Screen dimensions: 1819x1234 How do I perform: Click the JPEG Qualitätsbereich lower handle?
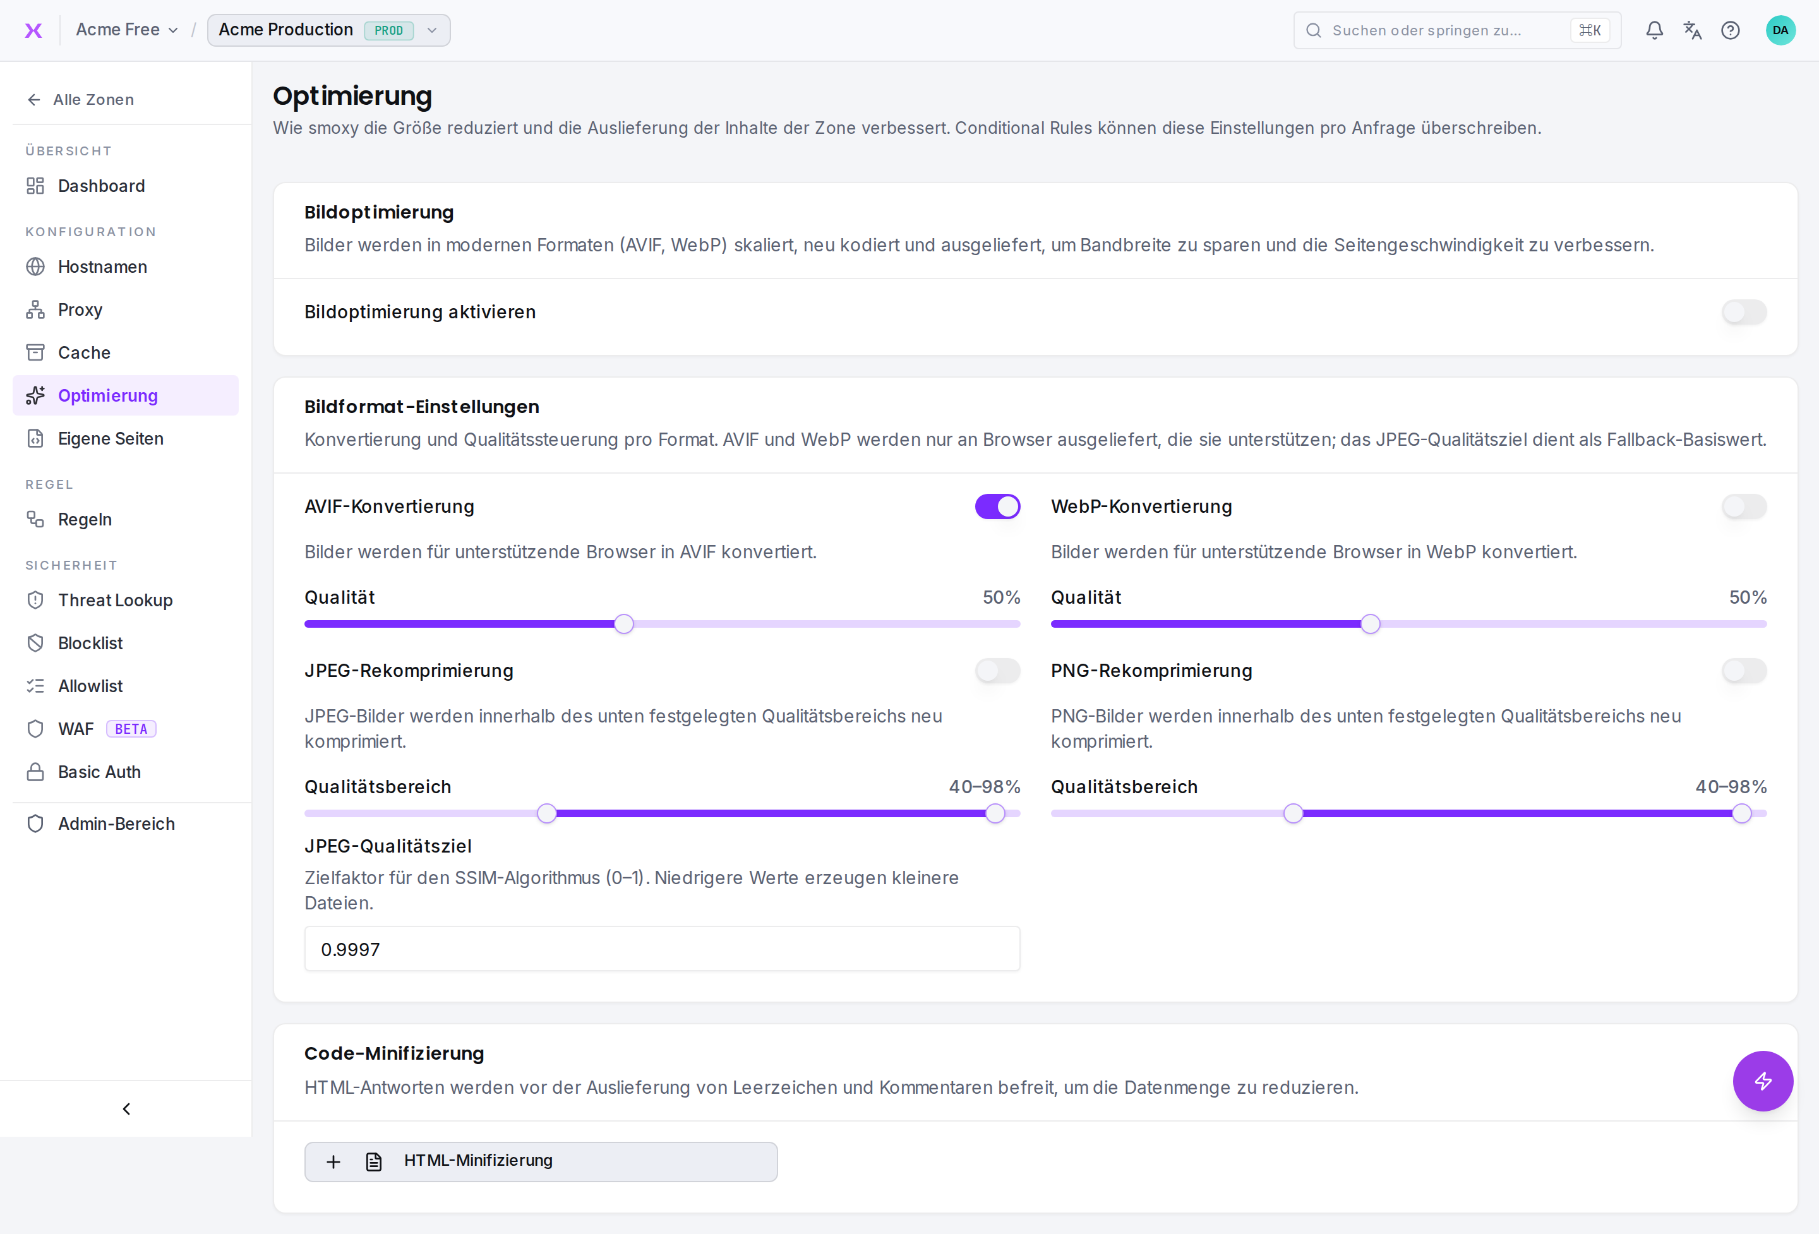pos(547,814)
